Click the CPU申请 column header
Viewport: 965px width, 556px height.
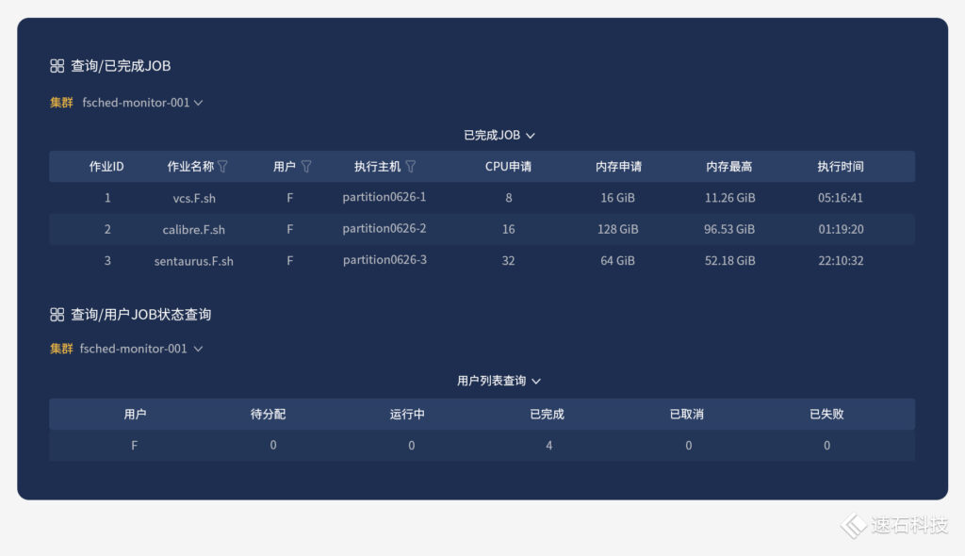click(x=508, y=167)
